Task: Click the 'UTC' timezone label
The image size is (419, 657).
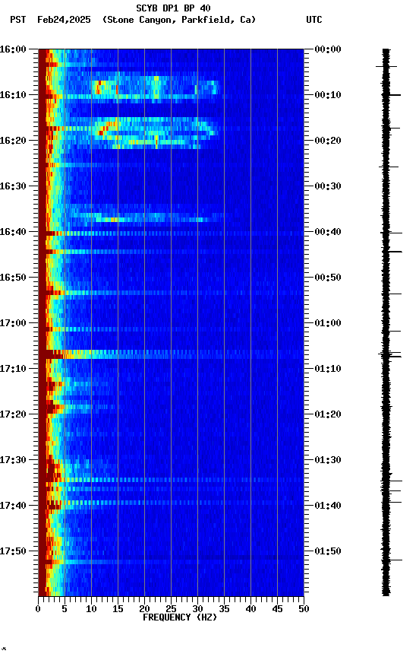Action: point(314,20)
